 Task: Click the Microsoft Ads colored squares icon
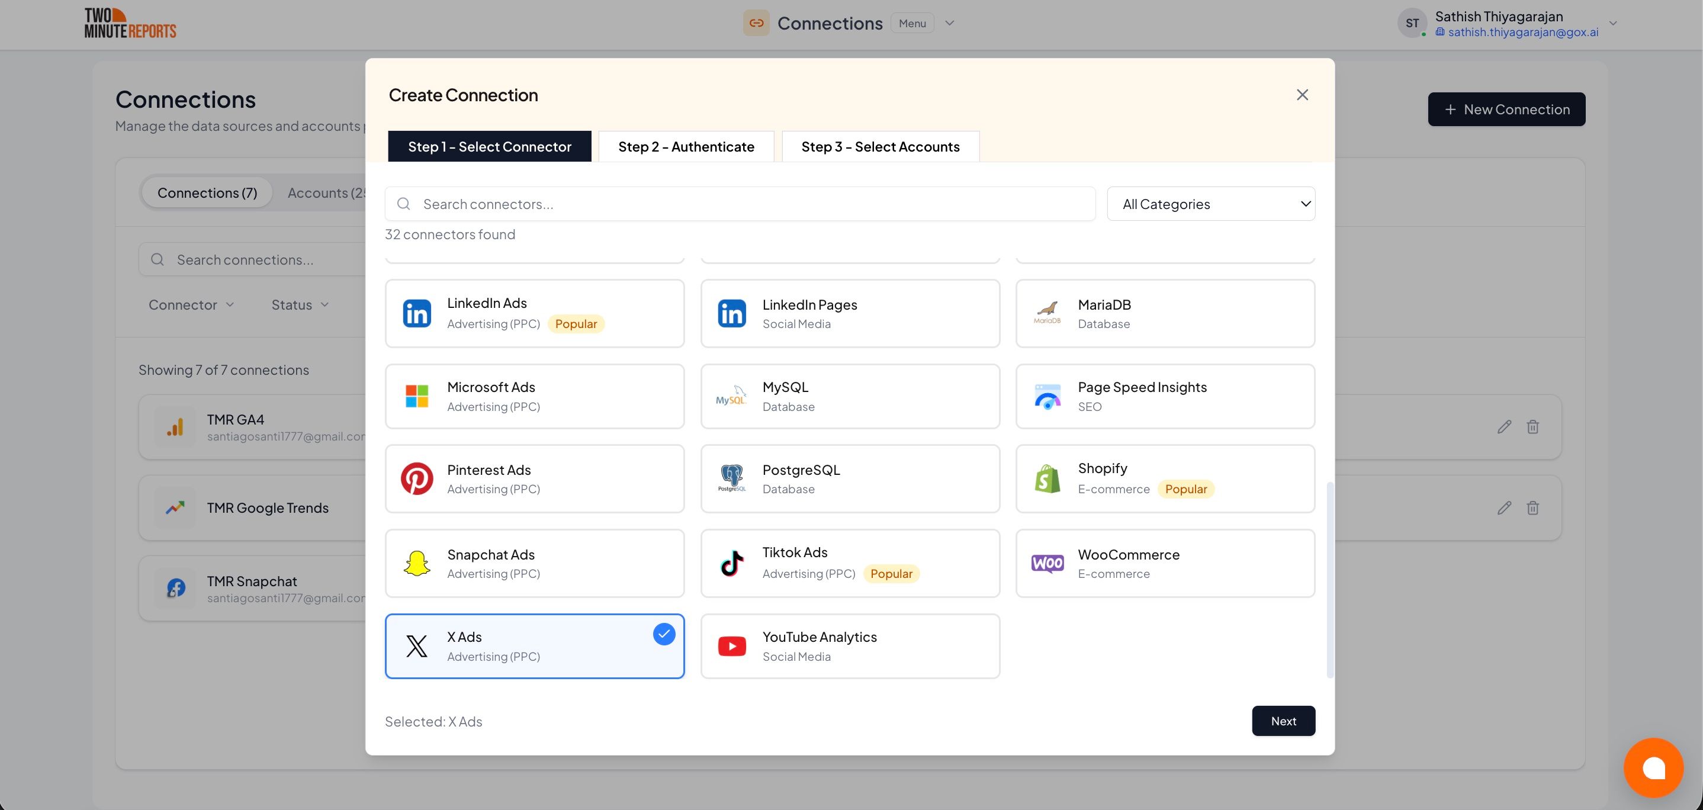(416, 396)
